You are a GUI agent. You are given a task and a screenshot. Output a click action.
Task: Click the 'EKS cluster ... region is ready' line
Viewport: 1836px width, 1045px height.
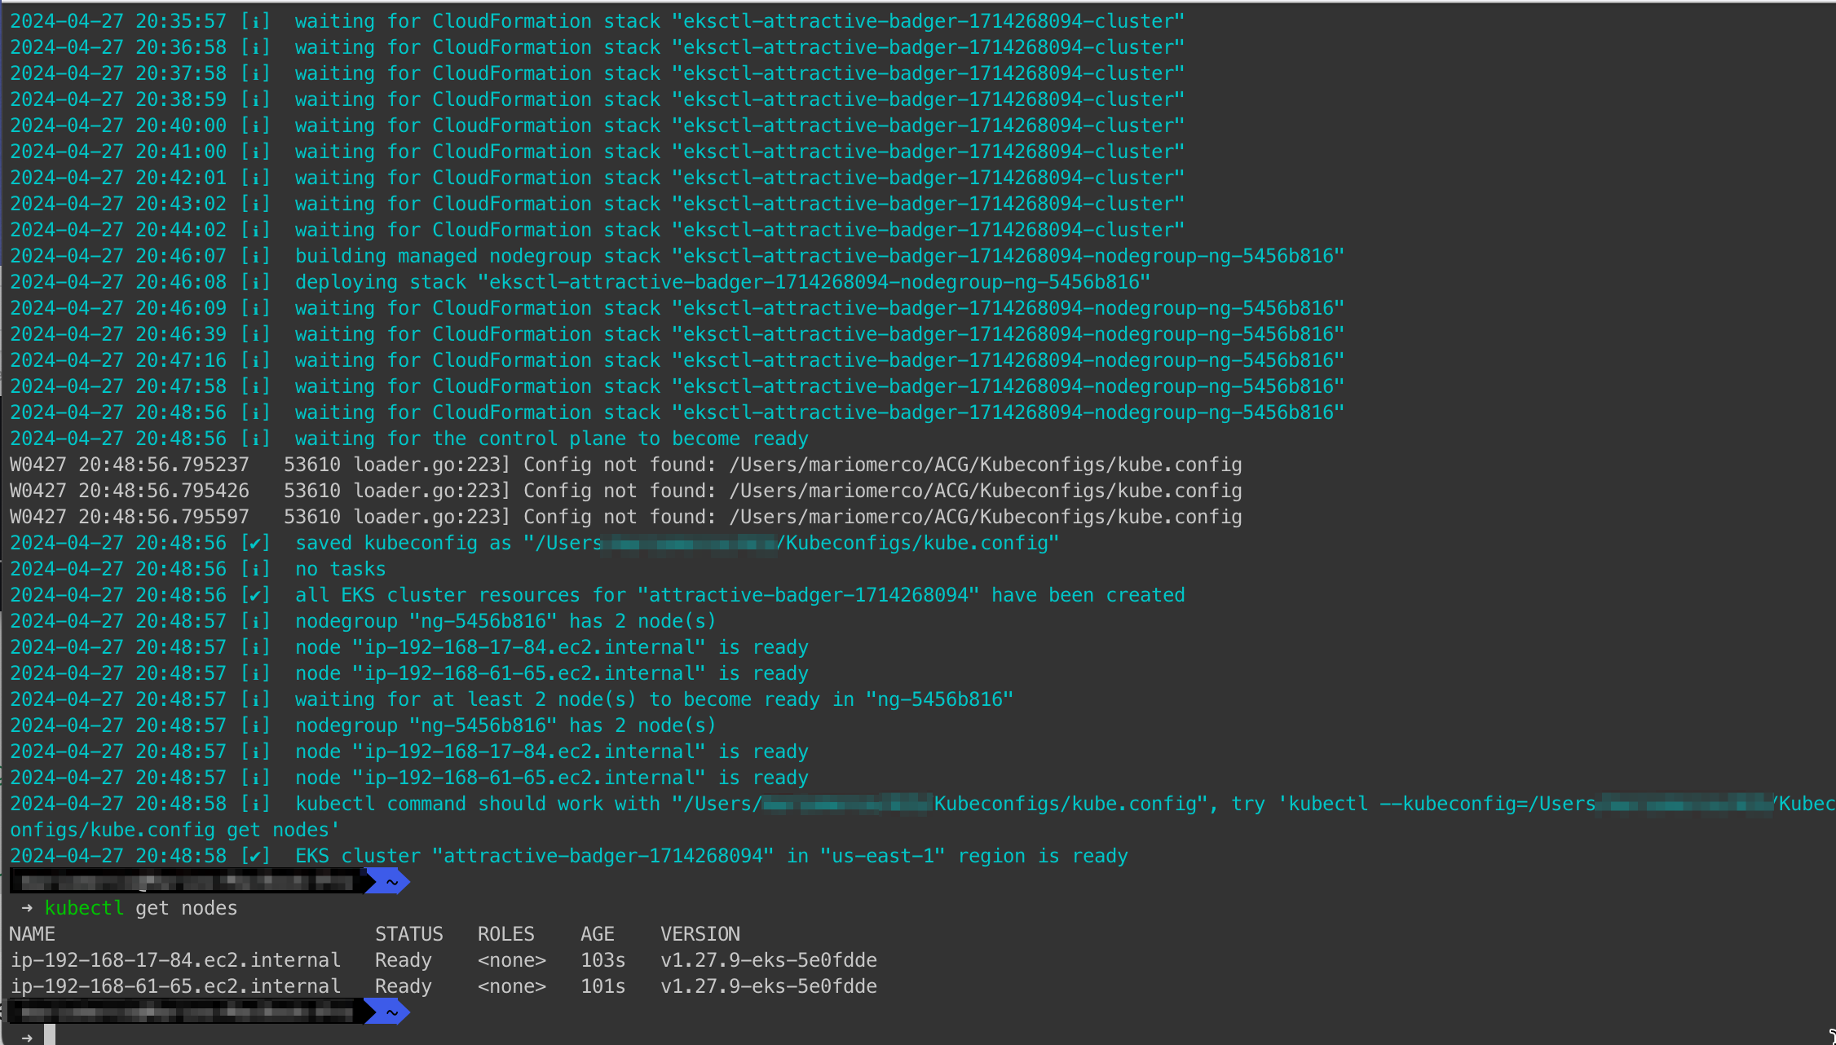coord(569,856)
